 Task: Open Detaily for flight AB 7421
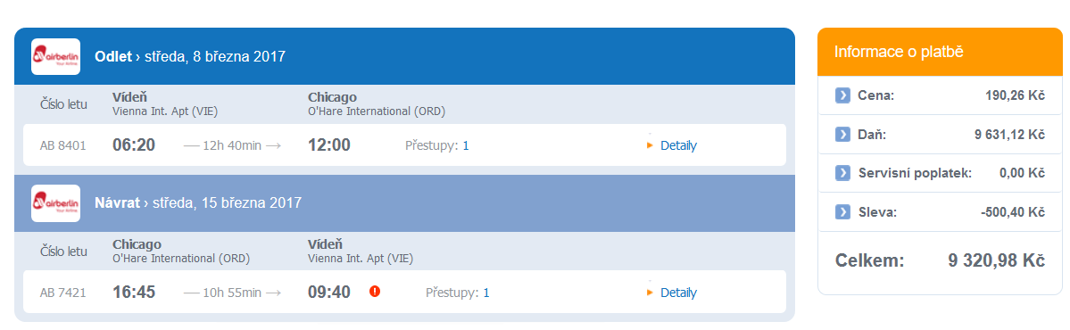(678, 293)
